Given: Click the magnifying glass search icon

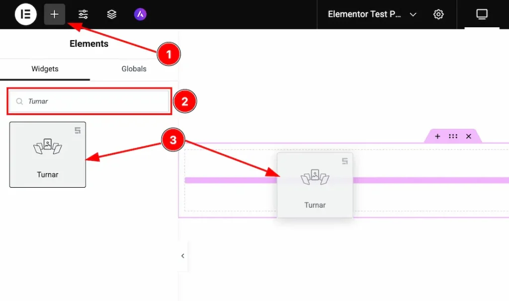Looking at the screenshot, I should (x=19, y=101).
